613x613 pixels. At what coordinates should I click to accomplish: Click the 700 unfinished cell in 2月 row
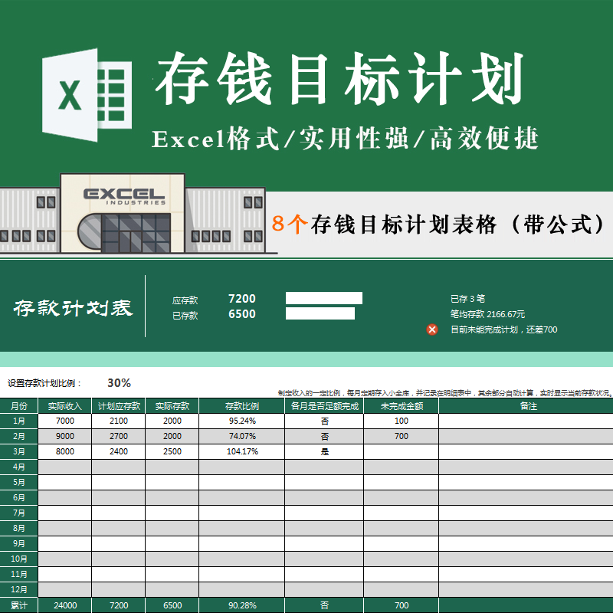[402, 436]
